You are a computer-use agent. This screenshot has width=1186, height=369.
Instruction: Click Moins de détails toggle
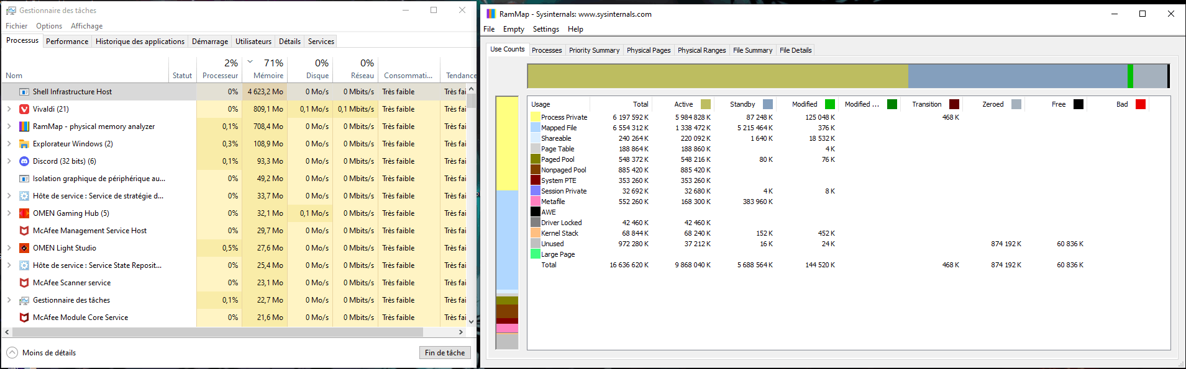[42, 353]
